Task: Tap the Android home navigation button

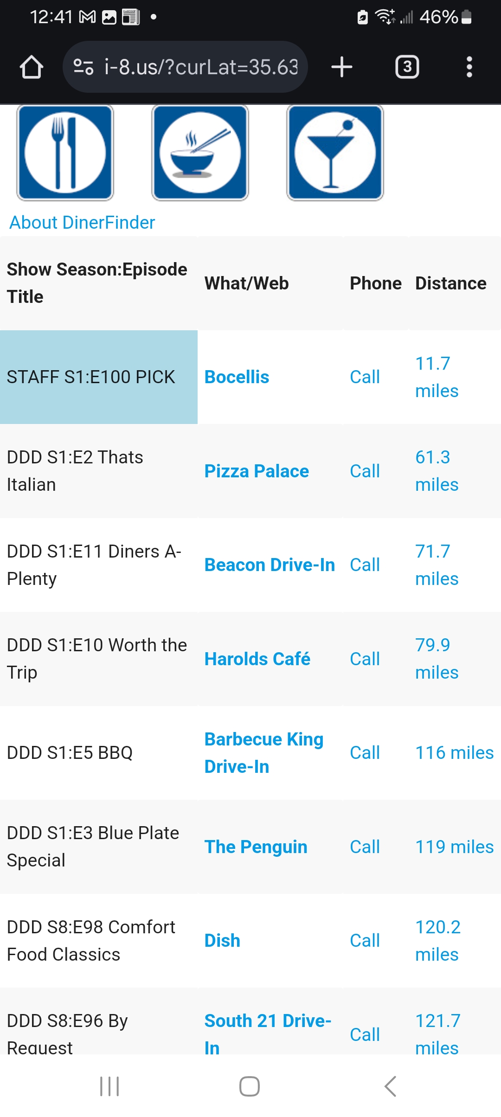Action: click(250, 1086)
